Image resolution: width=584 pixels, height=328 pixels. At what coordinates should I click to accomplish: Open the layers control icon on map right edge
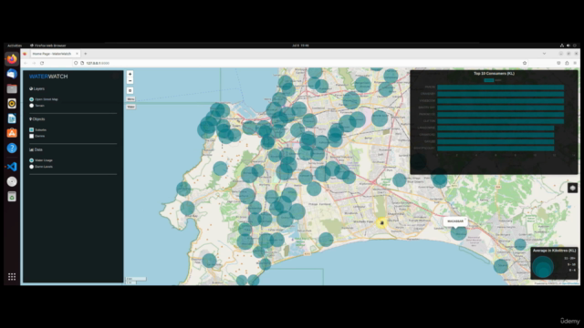coord(572,188)
